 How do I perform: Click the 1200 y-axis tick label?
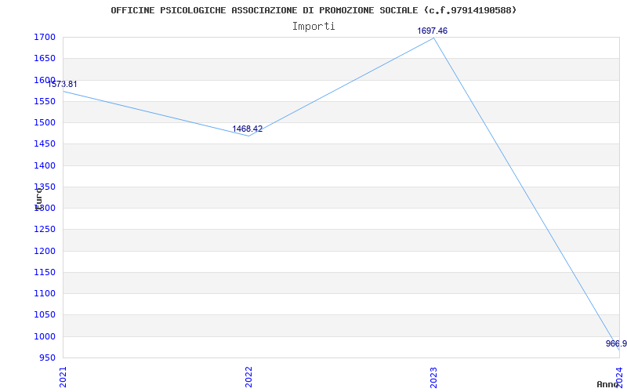tap(45, 251)
